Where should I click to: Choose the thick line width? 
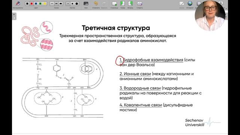(x=61, y=4)
